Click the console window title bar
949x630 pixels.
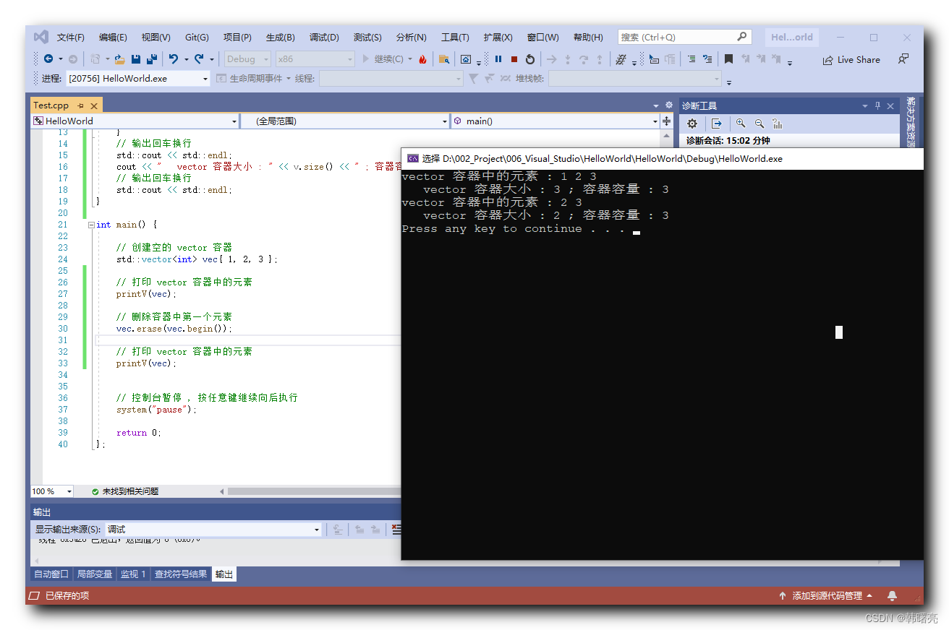pyautogui.click(x=663, y=159)
